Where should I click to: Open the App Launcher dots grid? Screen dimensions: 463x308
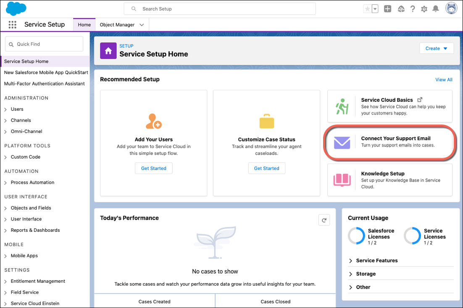(13, 24)
